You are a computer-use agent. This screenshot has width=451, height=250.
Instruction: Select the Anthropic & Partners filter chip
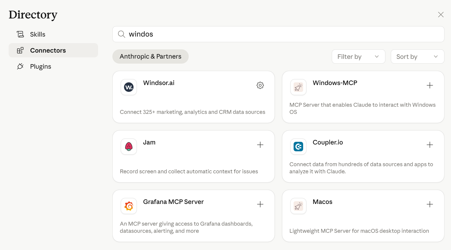pyautogui.click(x=150, y=56)
